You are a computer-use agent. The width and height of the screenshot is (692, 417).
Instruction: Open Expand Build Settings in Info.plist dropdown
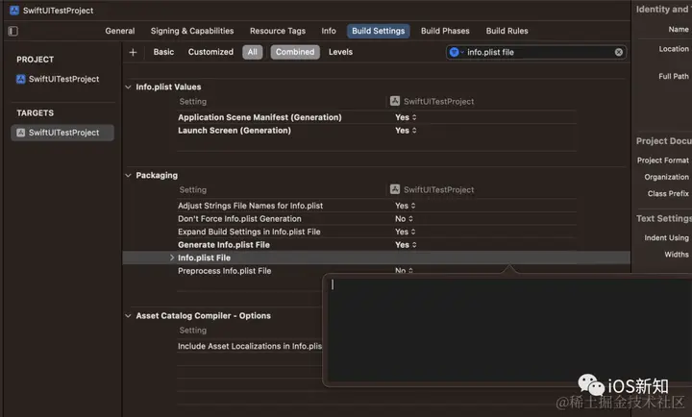406,232
